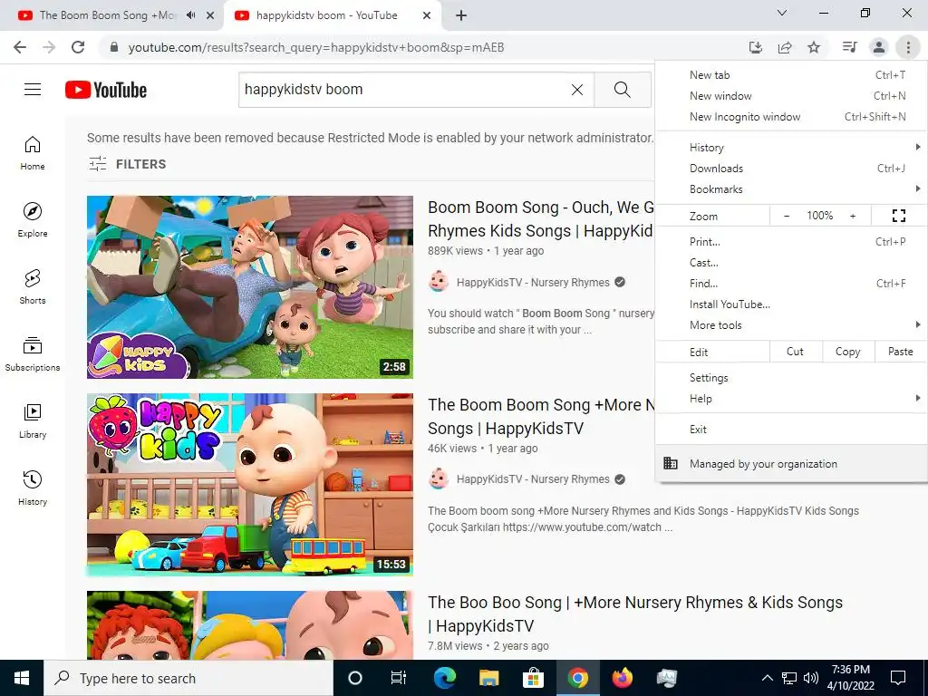Mute the tab via the speaker icon

(x=190, y=15)
